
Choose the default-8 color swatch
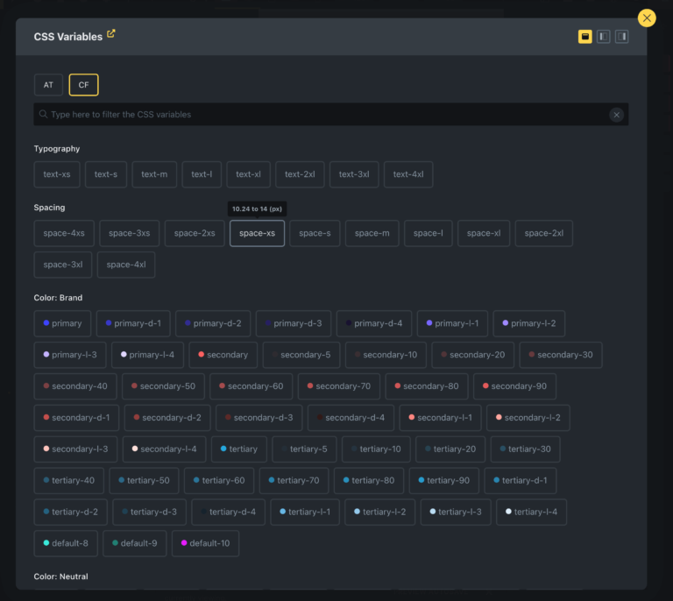(66, 543)
